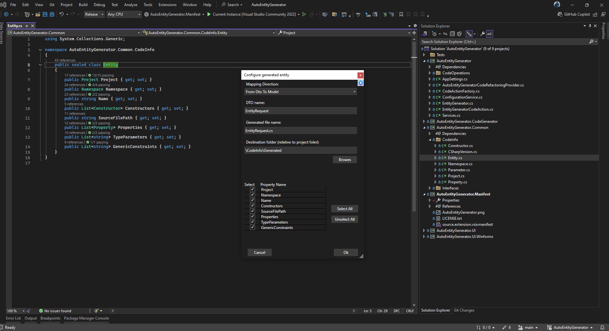Click Start Without Debugging outlined play icon
The width and height of the screenshot is (609, 331).
tap(304, 14)
